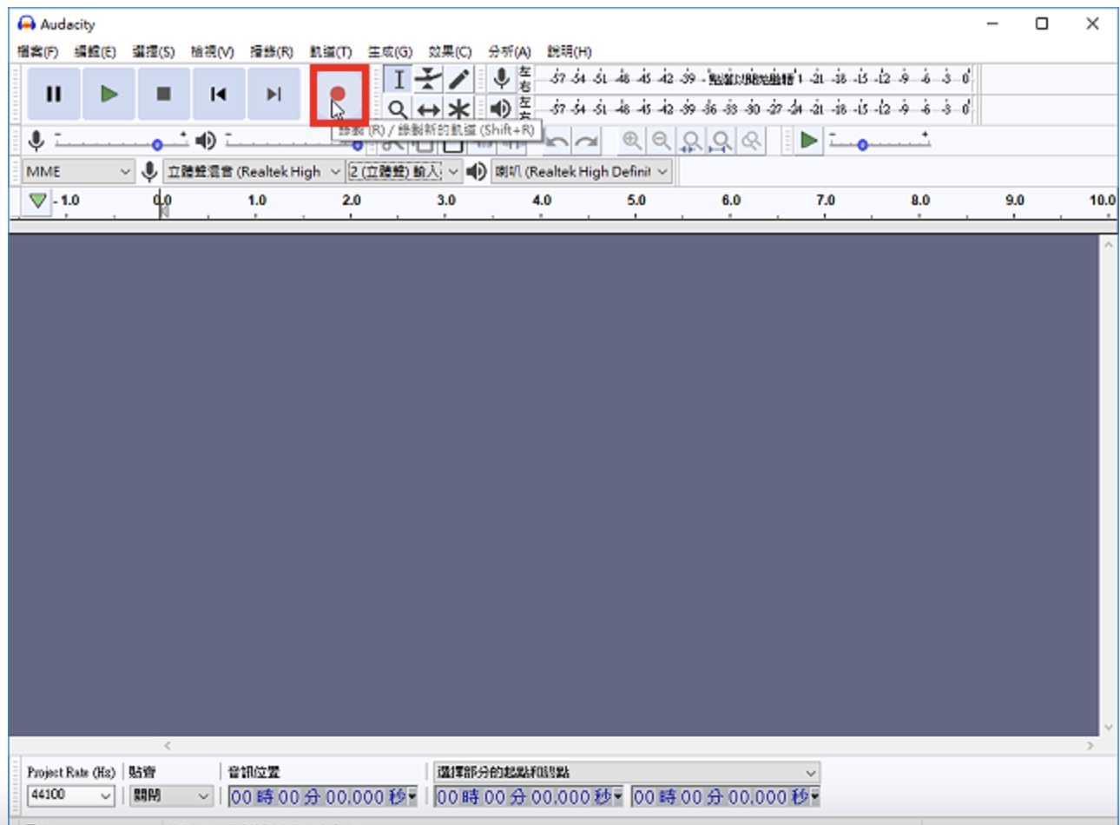Click the Zoom In magnifier button
This screenshot has width=1120, height=825.
[632, 141]
